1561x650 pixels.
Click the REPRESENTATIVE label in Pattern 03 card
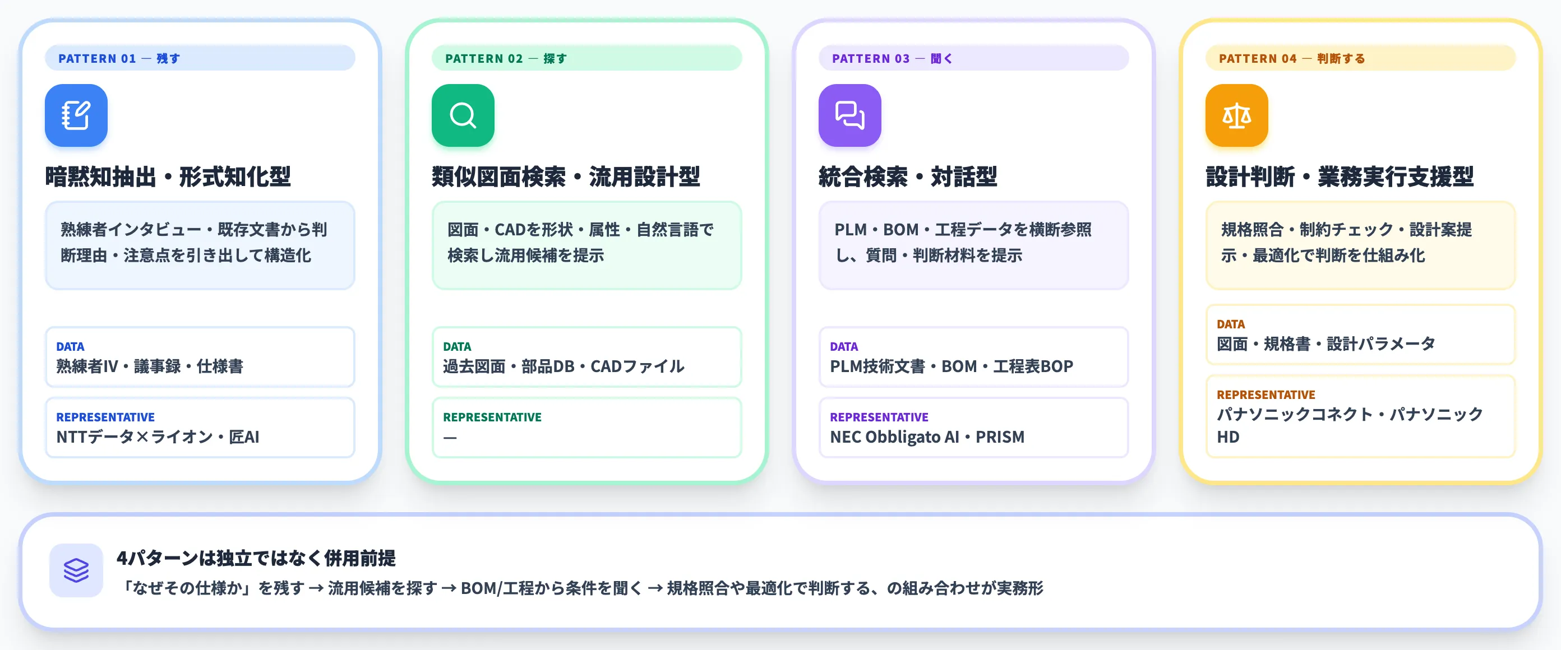click(x=879, y=417)
